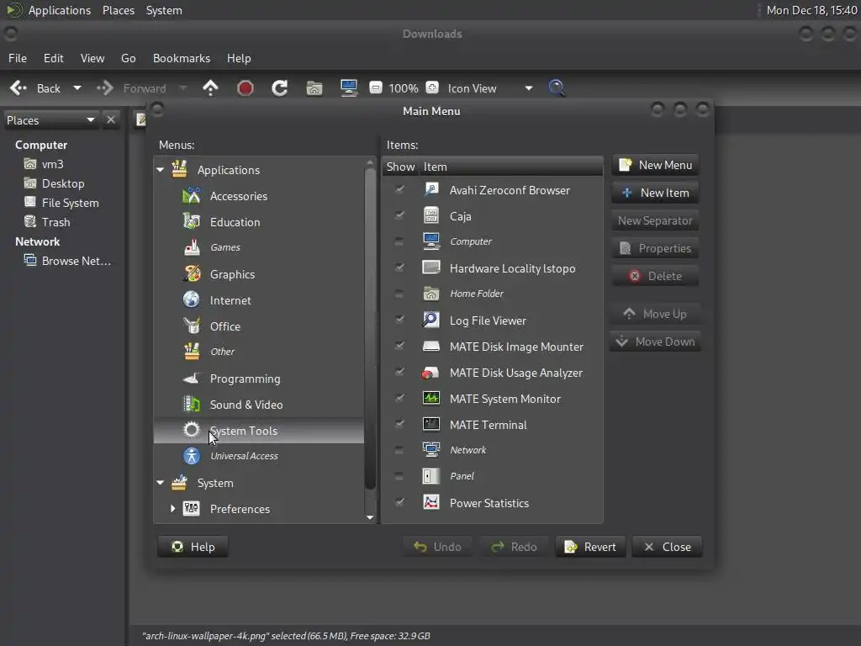Click the Up arrow toolbar icon in Caja
This screenshot has height=646, width=861.
coord(210,87)
